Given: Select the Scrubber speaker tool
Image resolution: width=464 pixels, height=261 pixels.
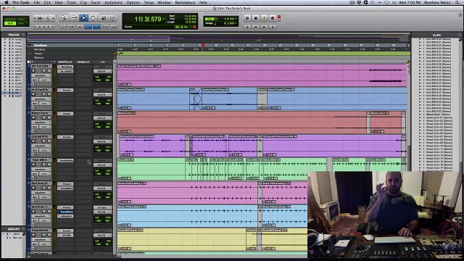Looking at the screenshot, I should pyautogui.click(x=103, y=18).
